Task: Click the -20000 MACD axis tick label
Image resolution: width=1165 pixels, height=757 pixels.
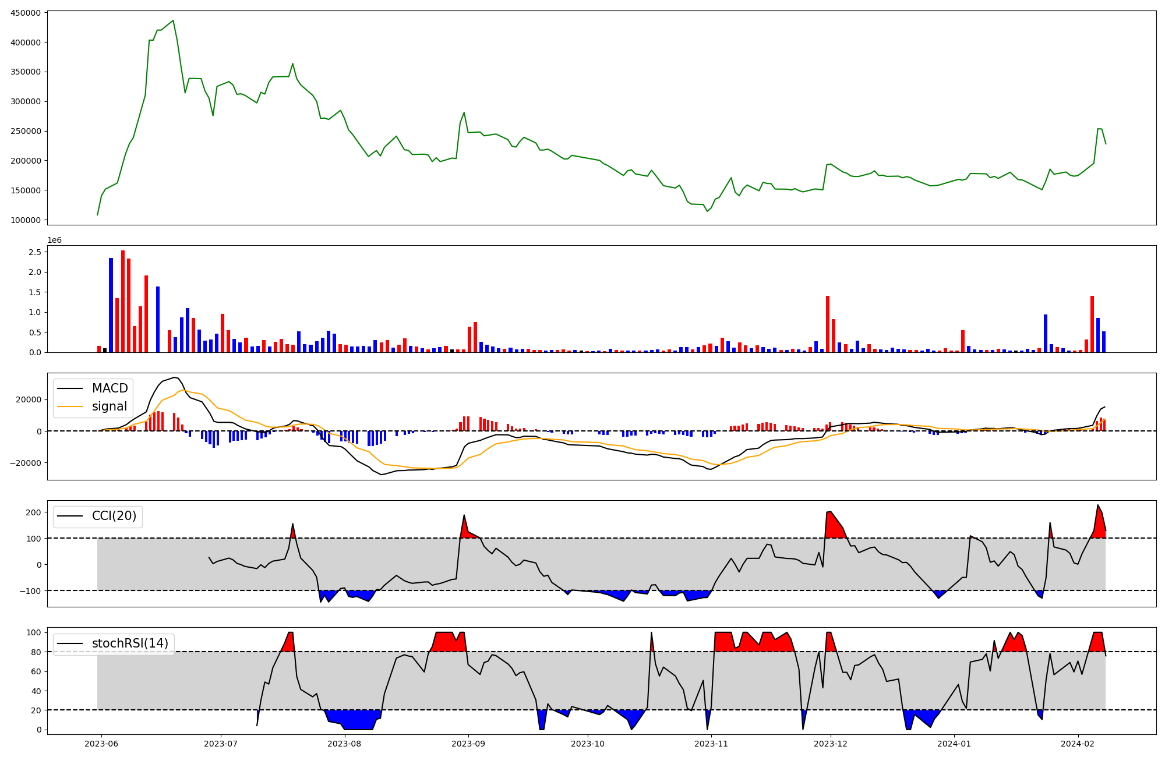Action: pyautogui.click(x=26, y=463)
